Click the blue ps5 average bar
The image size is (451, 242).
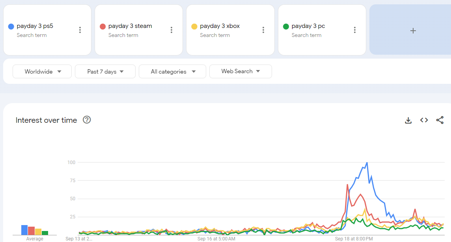click(24, 230)
